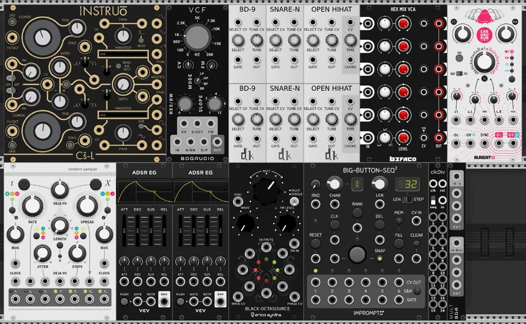Click the SLOPE knob on VCF
The width and height of the screenshot is (526, 324).
pos(215,104)
